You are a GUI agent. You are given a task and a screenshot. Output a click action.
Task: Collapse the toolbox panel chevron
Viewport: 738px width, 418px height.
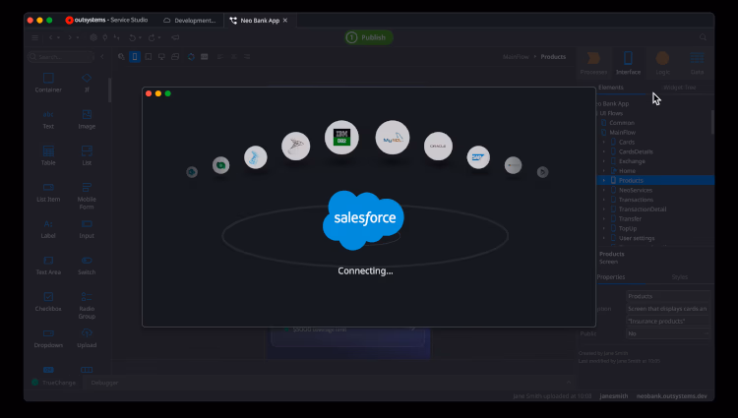(x=102, y=57)
